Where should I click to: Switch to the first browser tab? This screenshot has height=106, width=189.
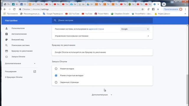coord(7,4)
